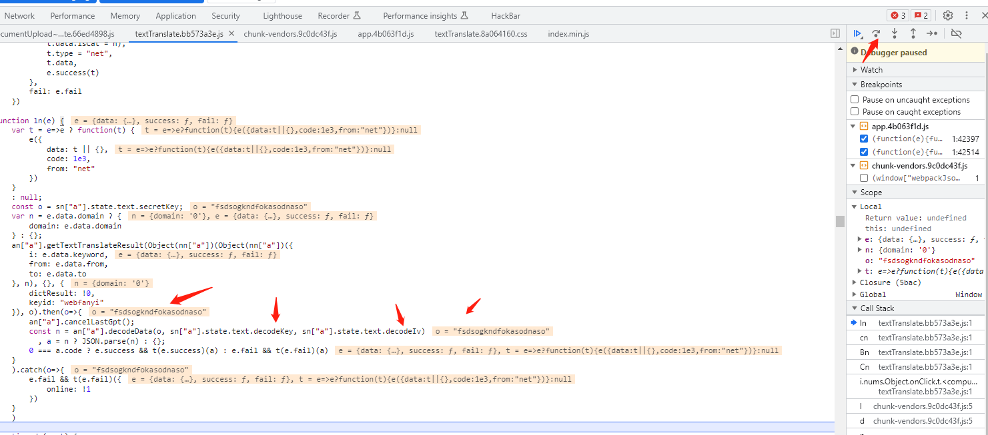Open the DevTools three-dot menu

967,15
